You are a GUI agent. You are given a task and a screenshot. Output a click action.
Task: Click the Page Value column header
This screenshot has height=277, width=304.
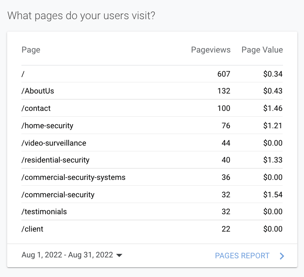click(x=262, y=50)
